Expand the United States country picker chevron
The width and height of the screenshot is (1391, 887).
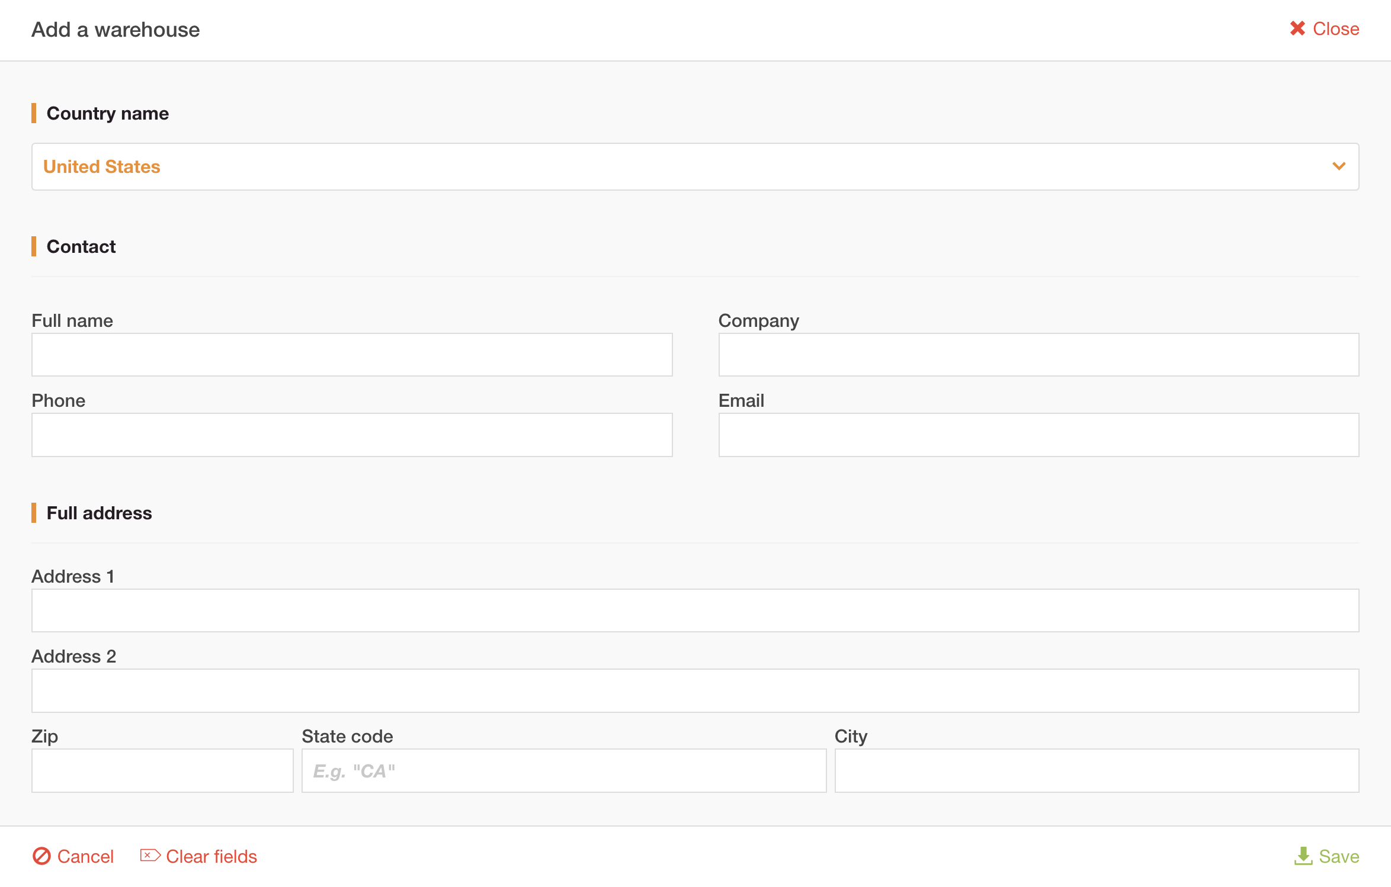[x=1338, y=166]
